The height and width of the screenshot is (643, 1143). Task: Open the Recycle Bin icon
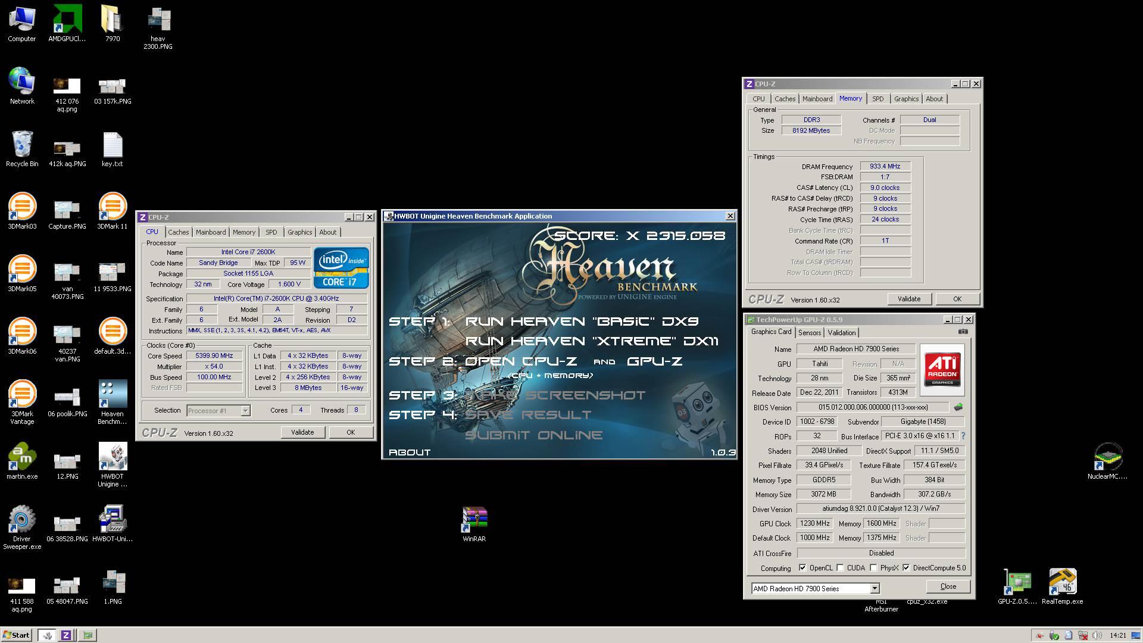coord(22,149)
